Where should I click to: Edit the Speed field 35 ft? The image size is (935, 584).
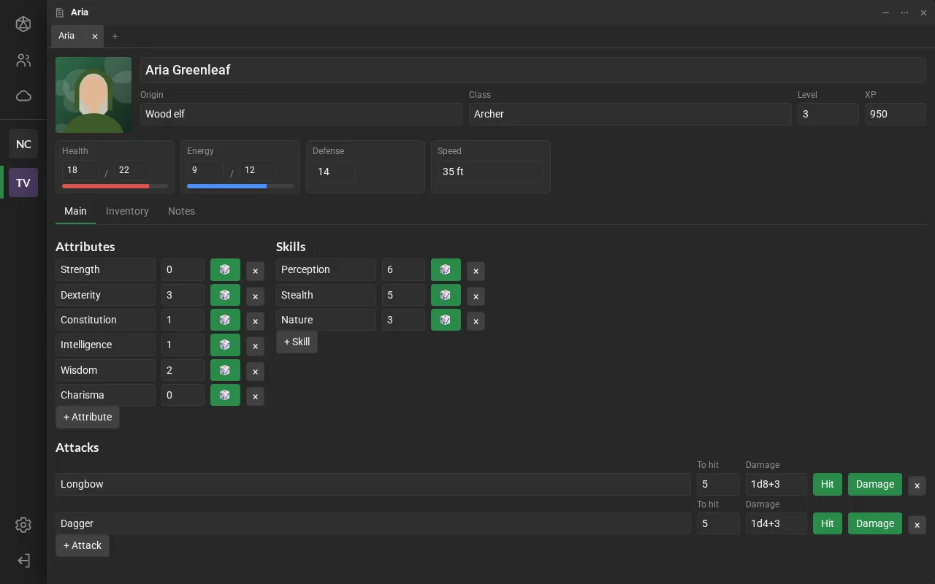pyautogui.click(x=491, y=172)
